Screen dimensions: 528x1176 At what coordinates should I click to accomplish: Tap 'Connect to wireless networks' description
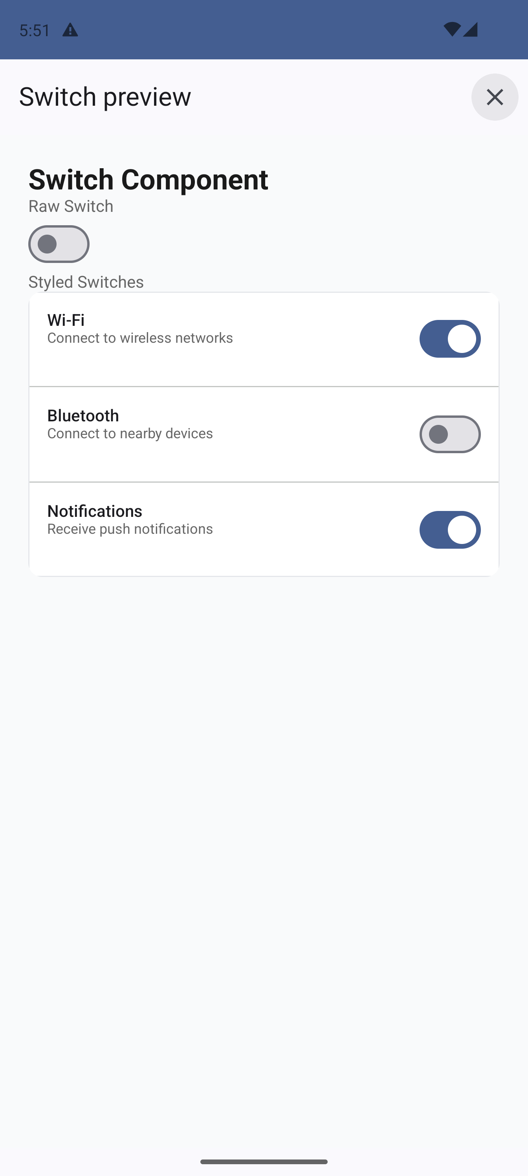[140, 338]
